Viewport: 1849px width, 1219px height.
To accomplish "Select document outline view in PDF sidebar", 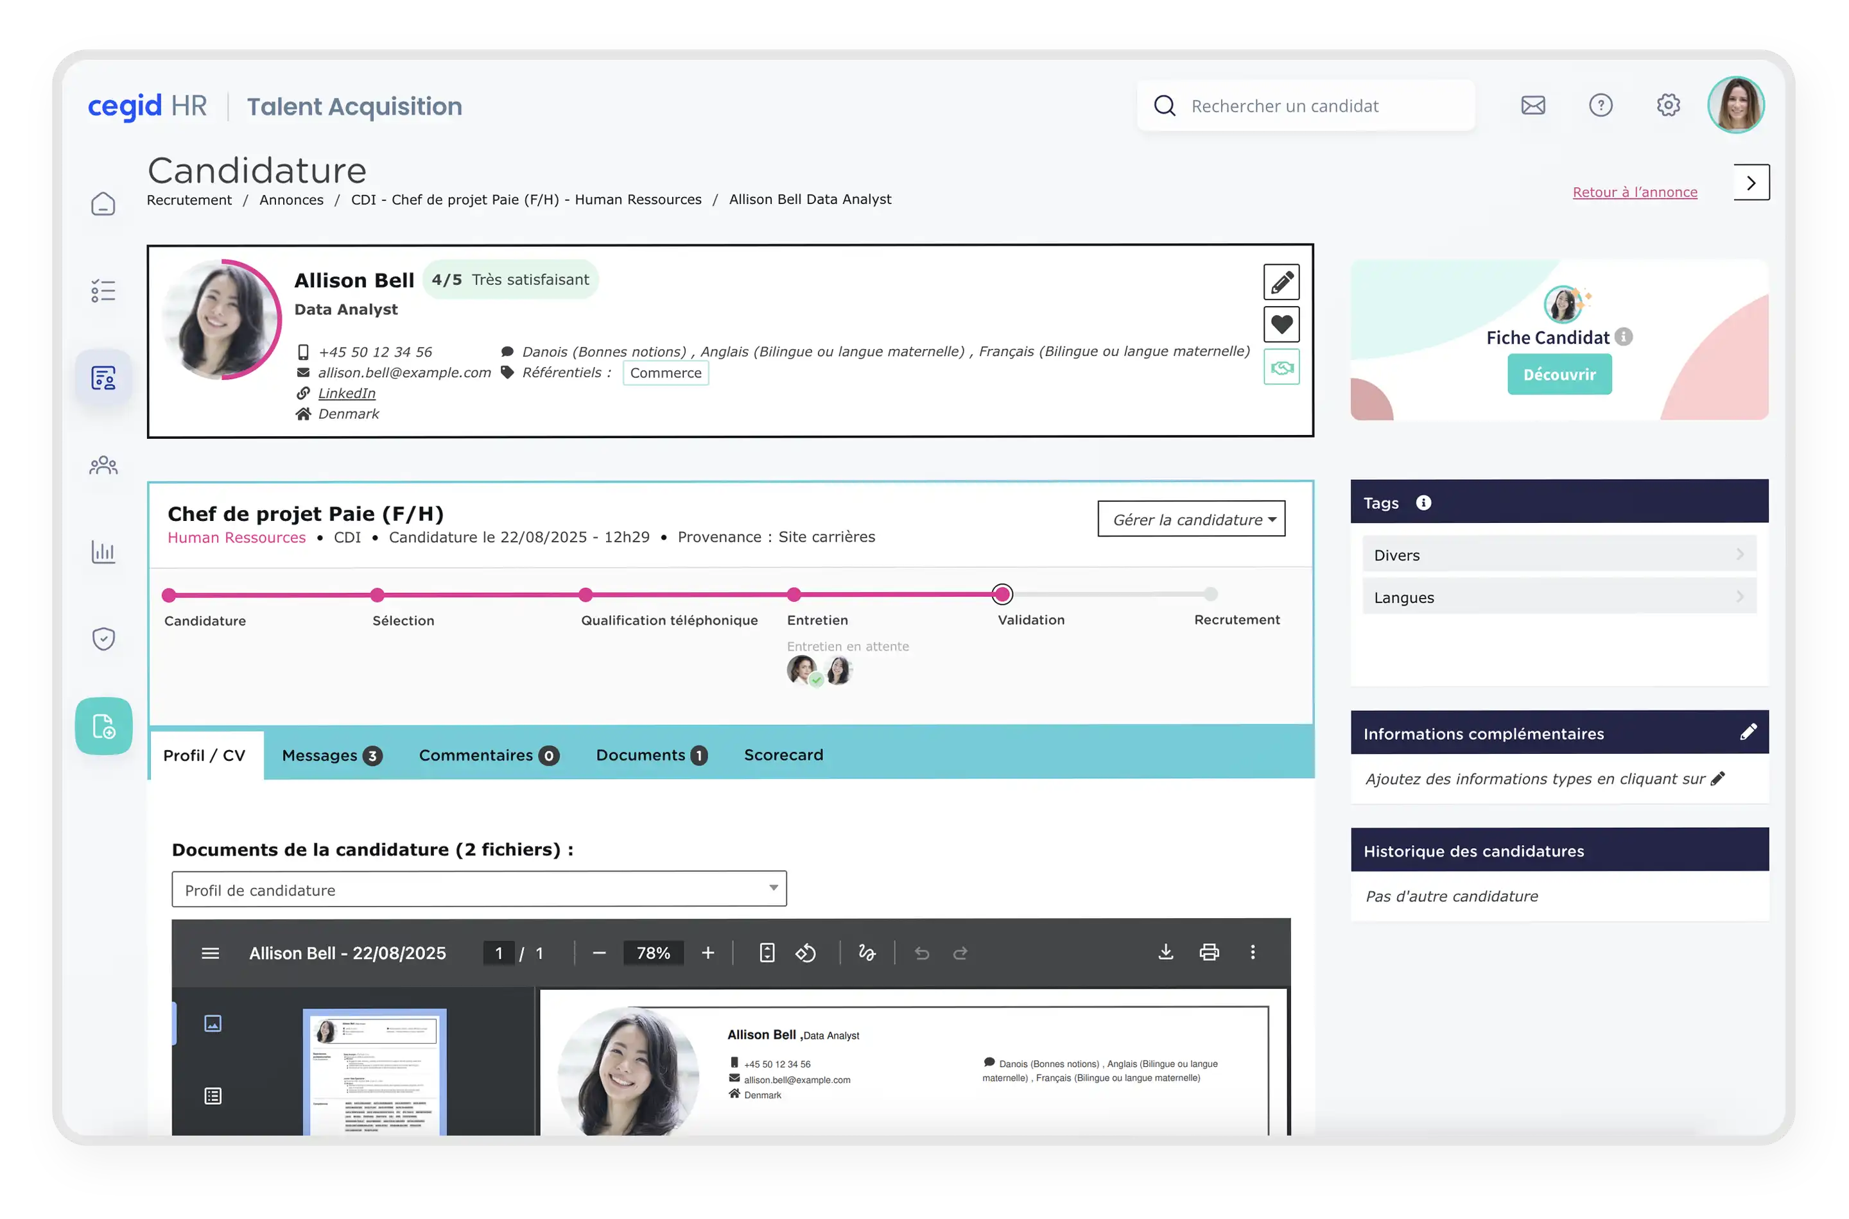I will pyautogui.click(x=213, y=1096).
